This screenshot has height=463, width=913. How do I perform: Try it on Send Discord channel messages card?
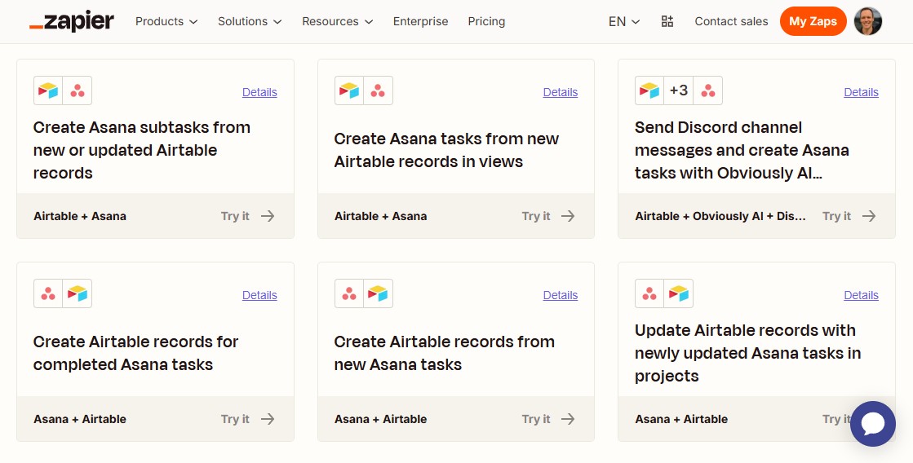click(837, 216)
